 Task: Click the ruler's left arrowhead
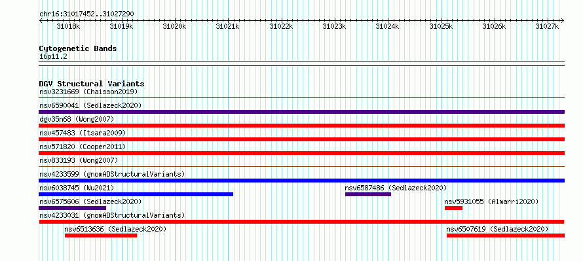(41, 20)
